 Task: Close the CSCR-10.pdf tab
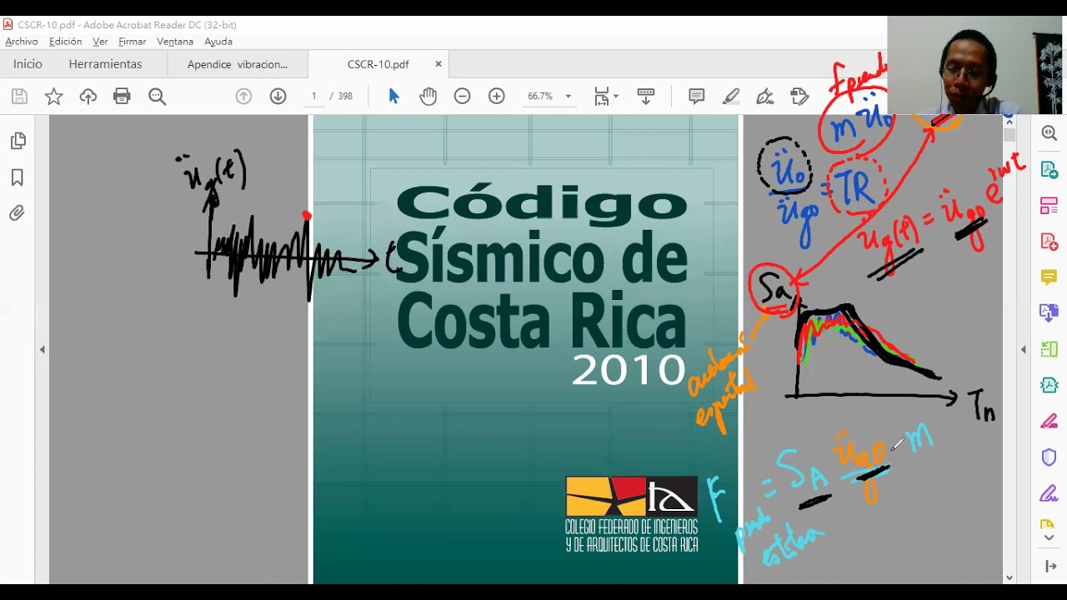click(x=438, y=64)
